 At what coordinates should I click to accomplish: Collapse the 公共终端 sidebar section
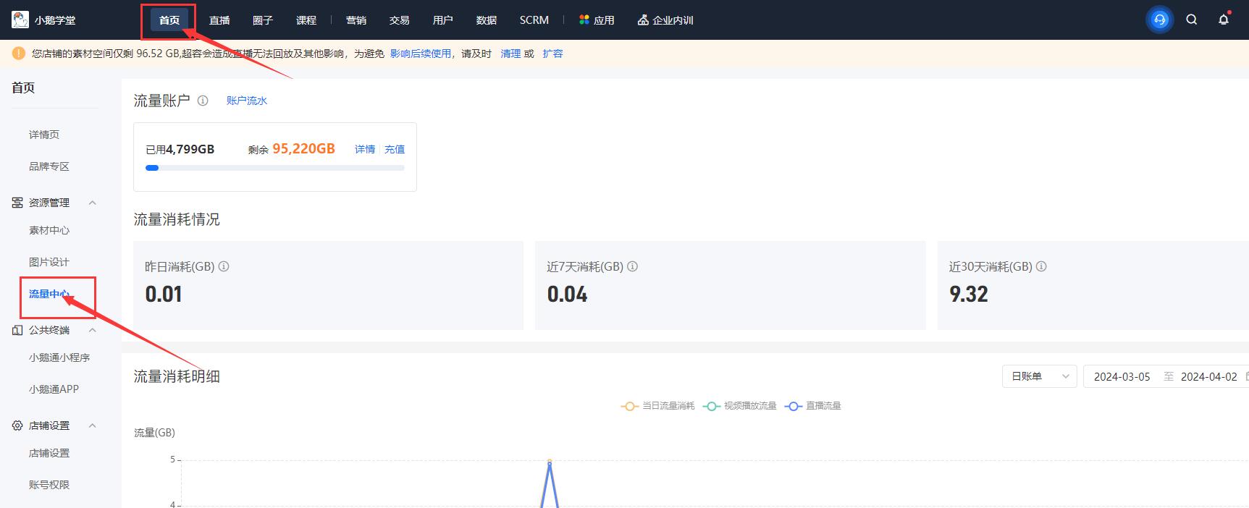92,330
